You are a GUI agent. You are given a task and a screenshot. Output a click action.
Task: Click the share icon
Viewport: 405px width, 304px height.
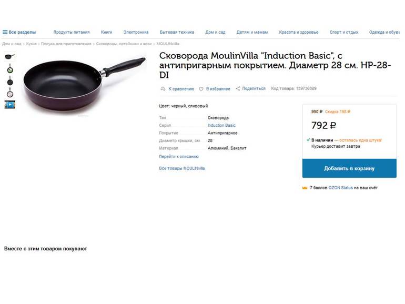(x=238, y=88)
